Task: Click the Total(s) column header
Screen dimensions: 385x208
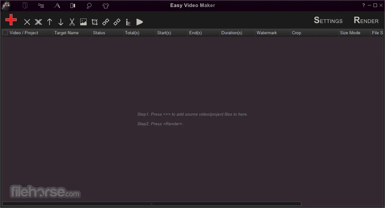Action: click(x=140, y=33)
